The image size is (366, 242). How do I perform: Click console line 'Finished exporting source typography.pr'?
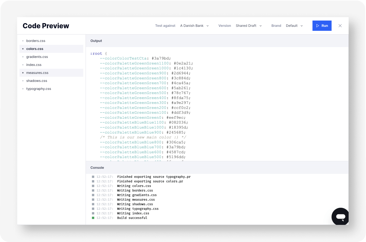coord(154,177)
